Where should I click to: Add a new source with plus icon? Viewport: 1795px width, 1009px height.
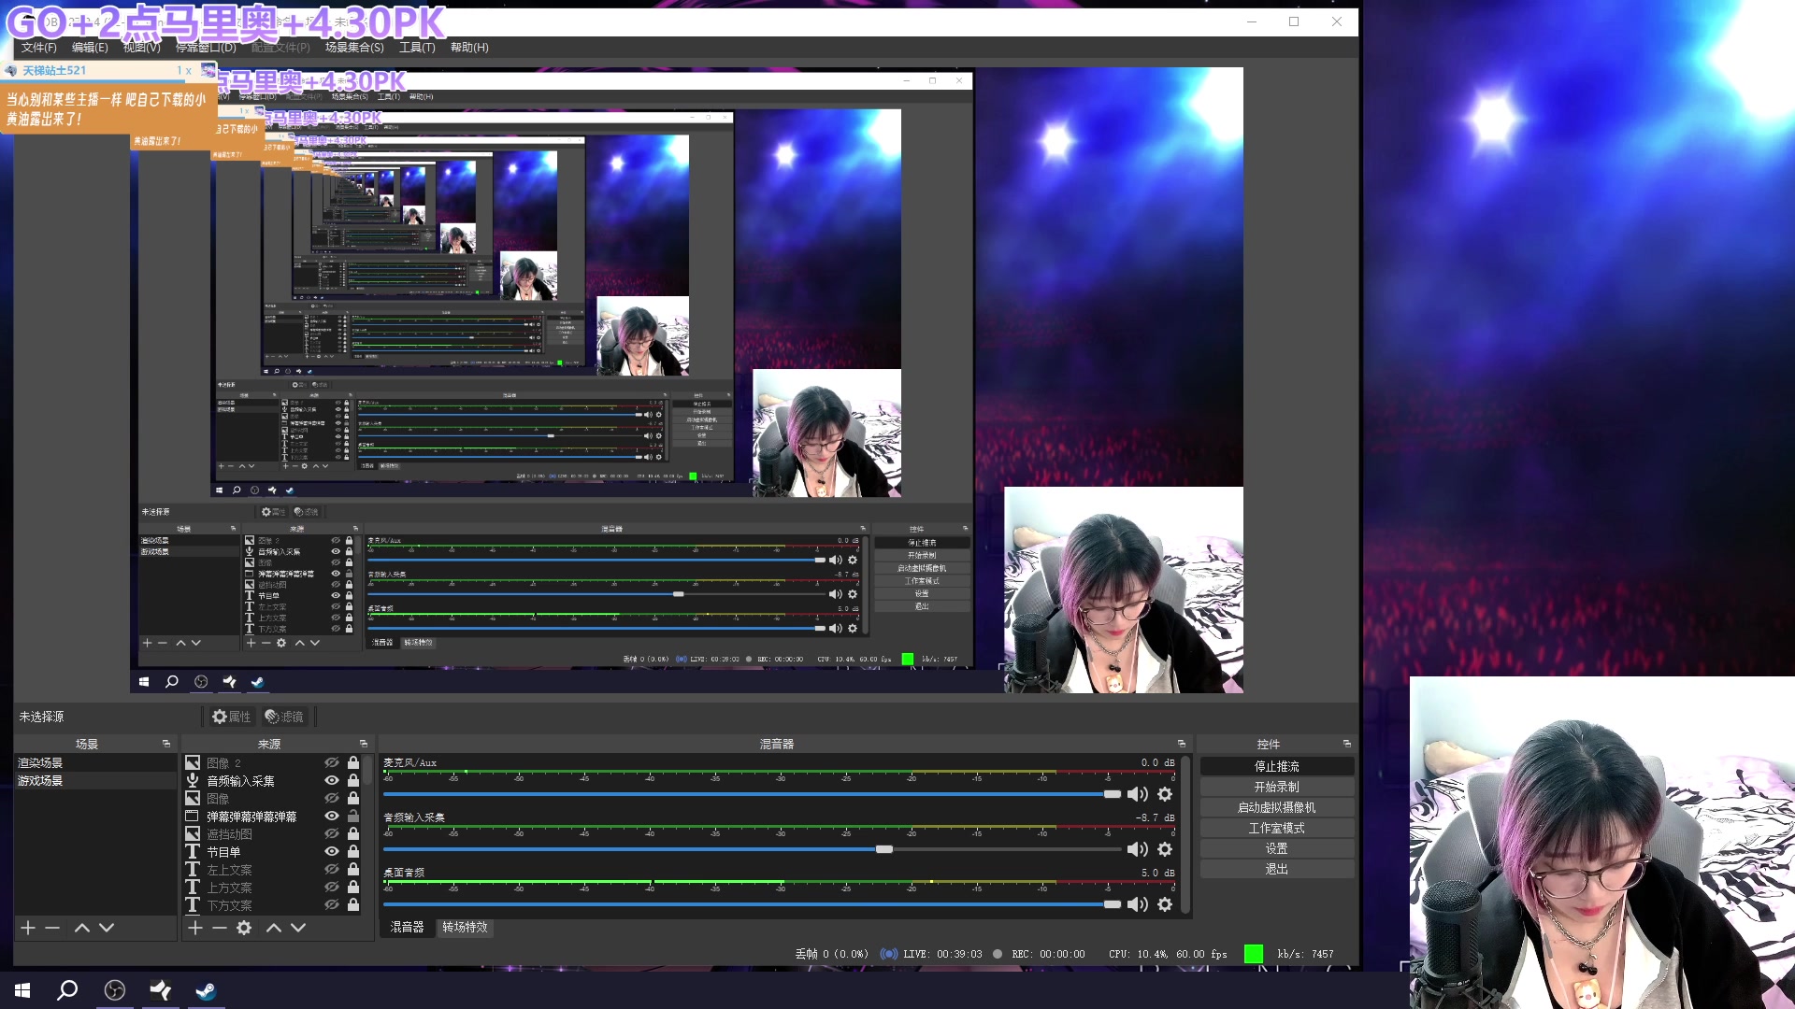(194, 928)
